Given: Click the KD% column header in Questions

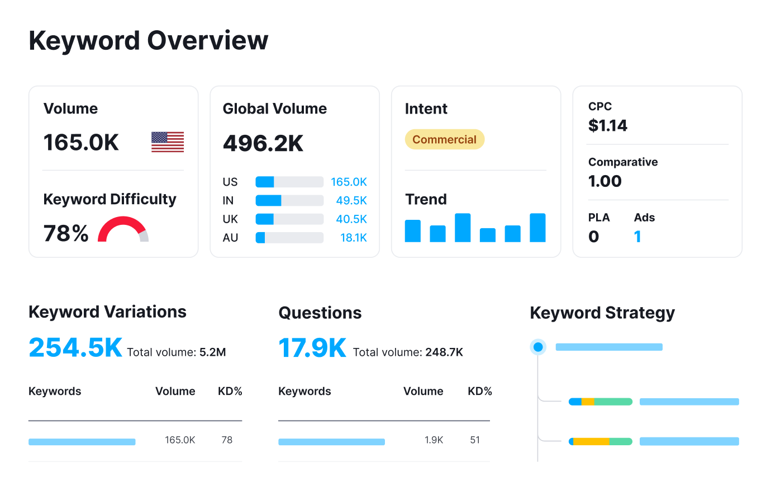Looking at the screenshot, I should (x=479, y=391).
